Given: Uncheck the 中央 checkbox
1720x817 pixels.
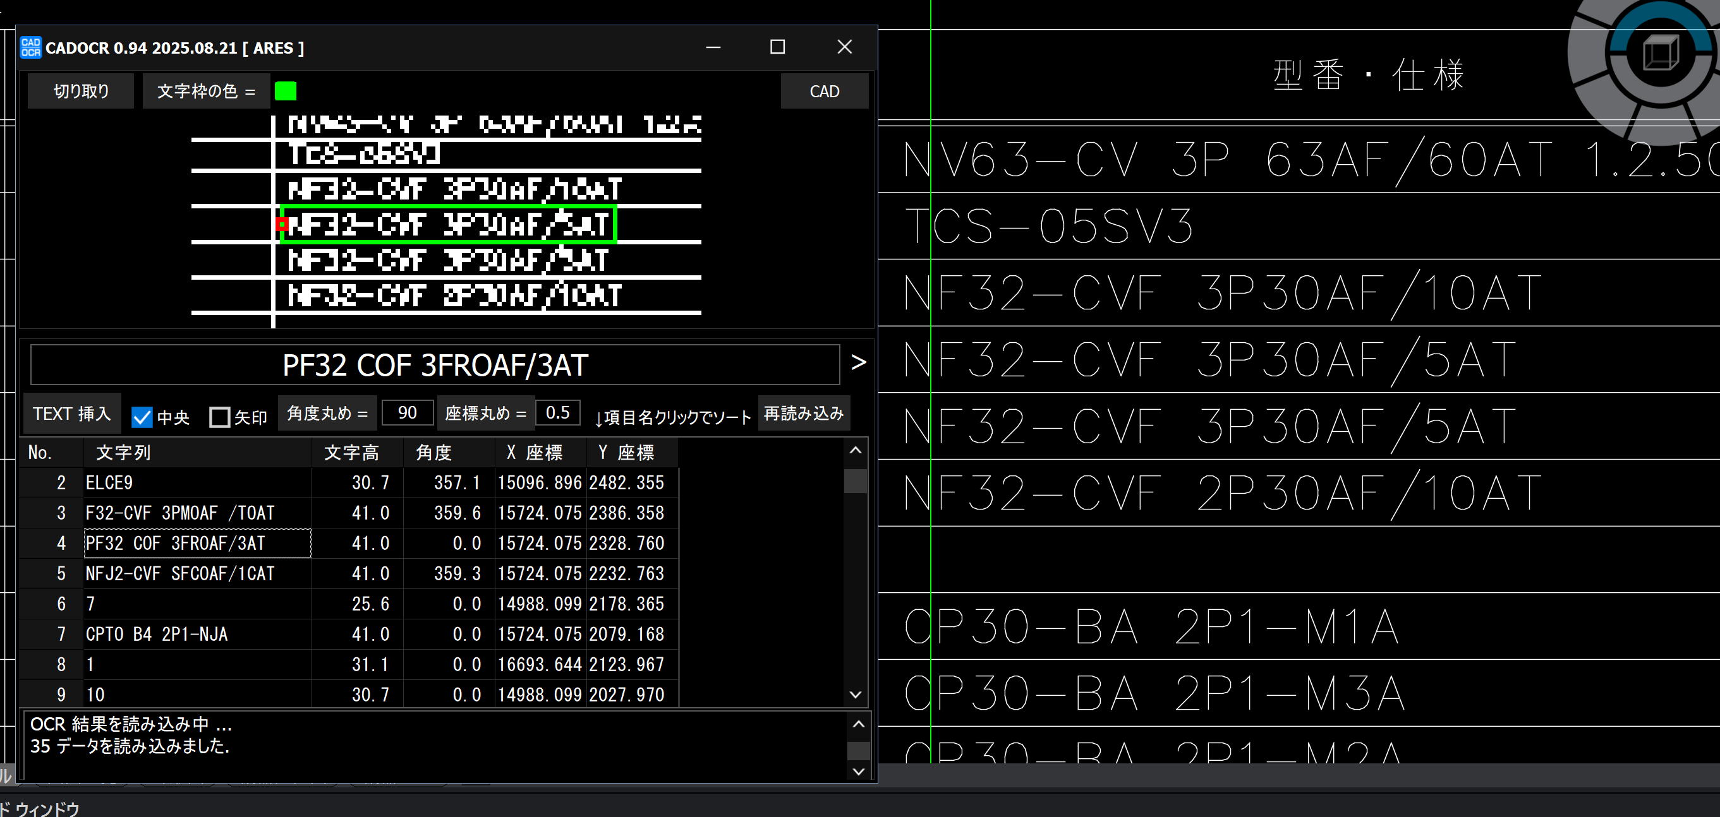Looking at the screenshot, I should coord(142,417).
